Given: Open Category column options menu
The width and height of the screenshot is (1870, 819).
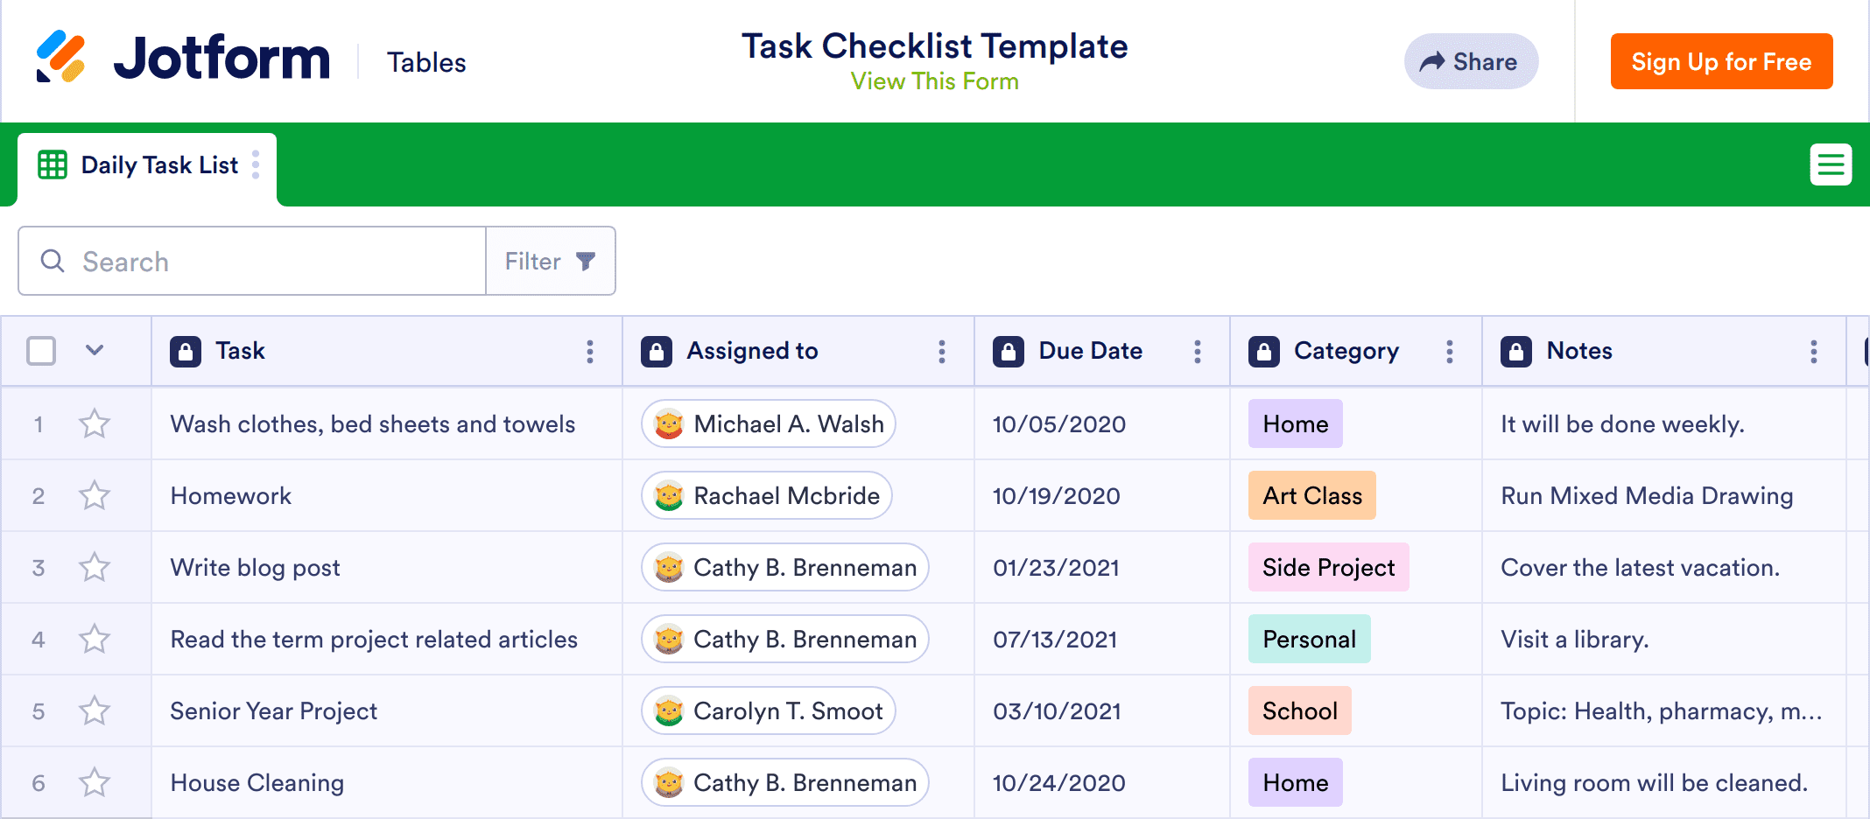Looking at the screenshot, I should click(1450, 352).
